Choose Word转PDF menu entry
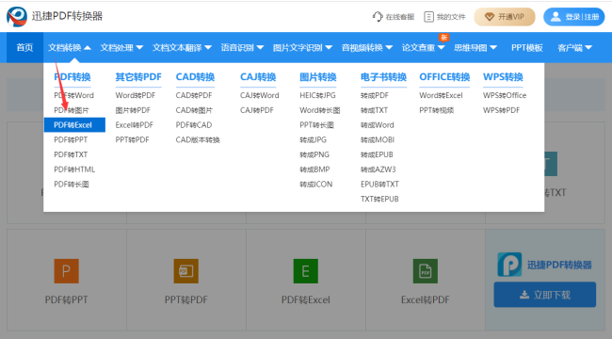This screenshot has width=612, height=339. (136, 95)
